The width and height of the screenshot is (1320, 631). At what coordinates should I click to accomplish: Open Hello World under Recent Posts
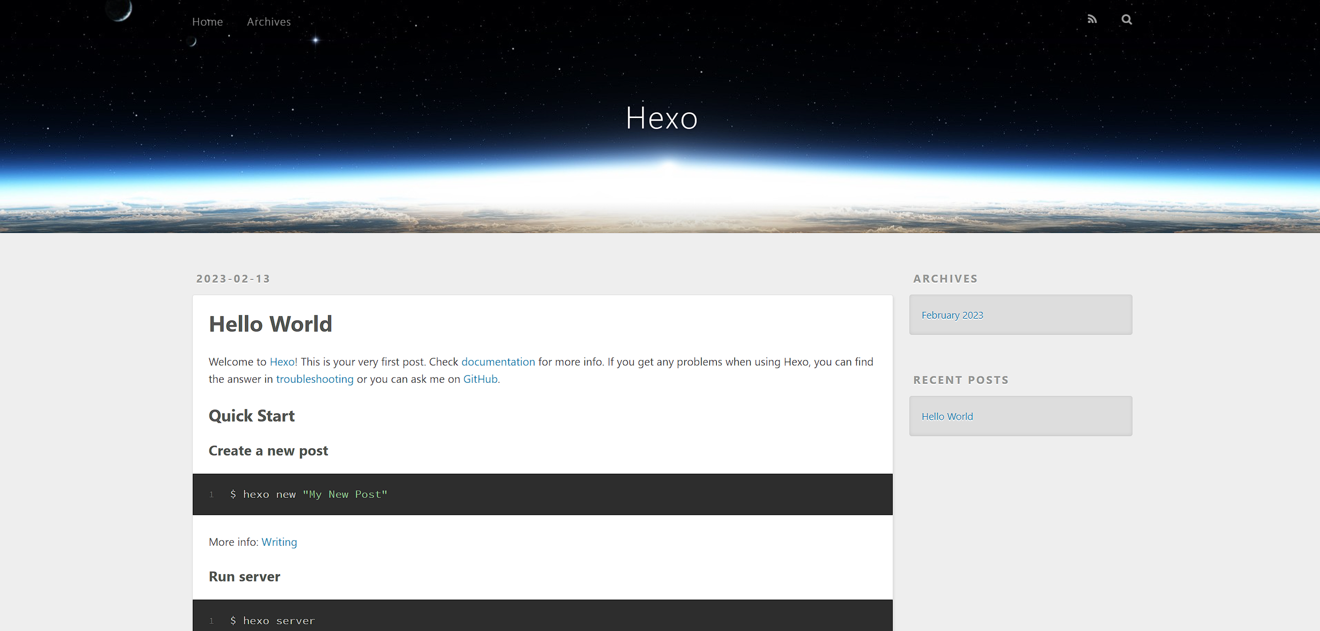point(947,417)
